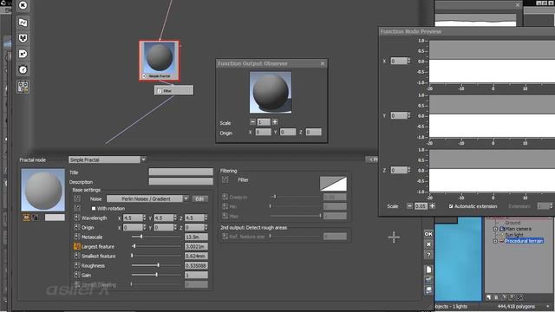Click the orange preview options icon under sphere
555x312 pixels.
click(27, 218)
